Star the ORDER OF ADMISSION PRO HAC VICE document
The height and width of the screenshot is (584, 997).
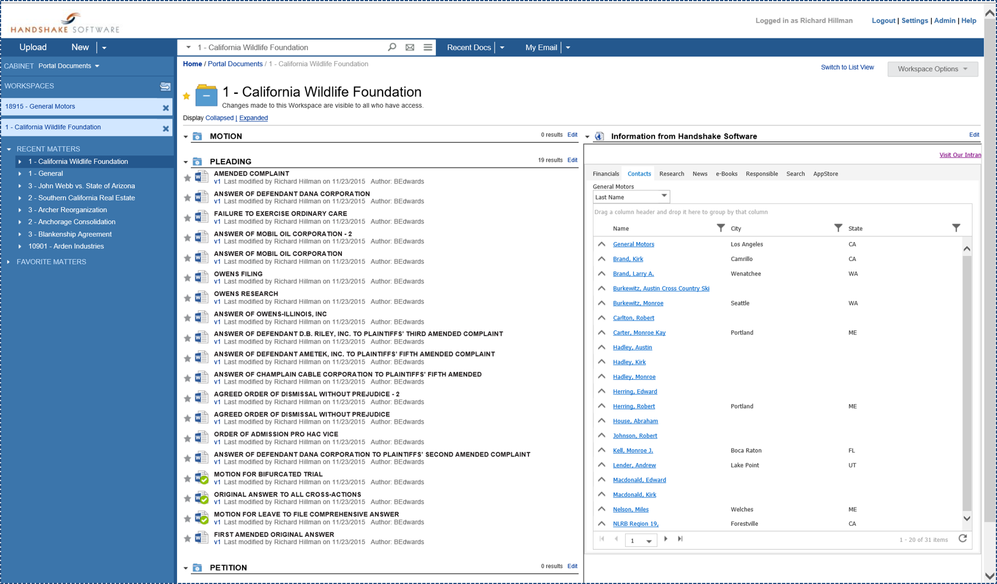tap(187, 438)
